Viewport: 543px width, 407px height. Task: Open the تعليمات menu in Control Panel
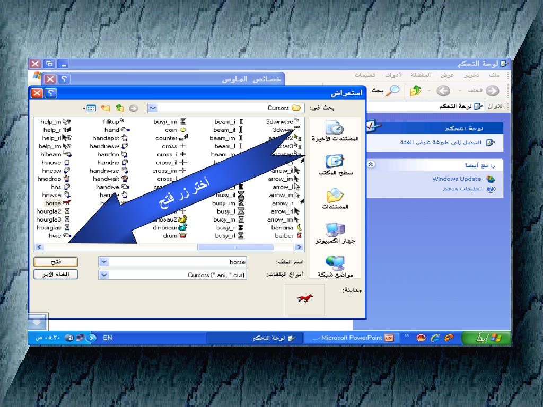coord(365,75)
